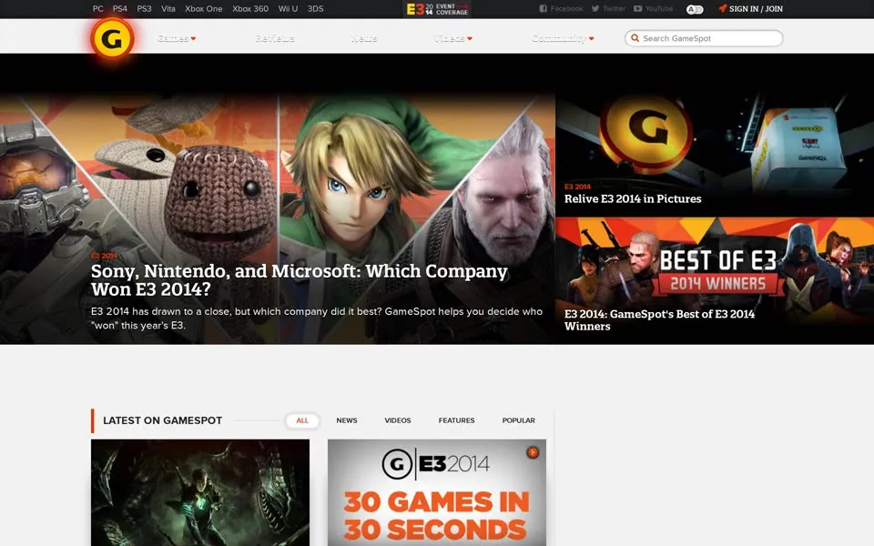The image size is (874, 546).
Task: Select the ALL tab in Latest on GameSpot
Action: (302, 420)
